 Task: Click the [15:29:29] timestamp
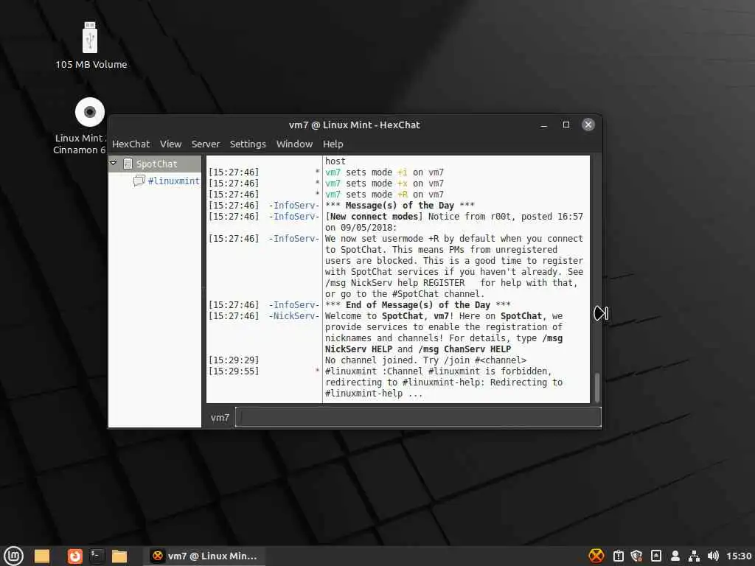click(234, 360)
